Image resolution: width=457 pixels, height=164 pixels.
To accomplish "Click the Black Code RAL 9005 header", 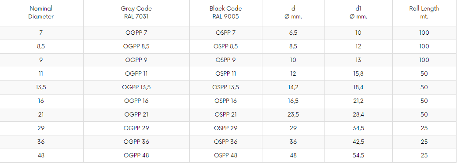I will click(x=225, y=12).
